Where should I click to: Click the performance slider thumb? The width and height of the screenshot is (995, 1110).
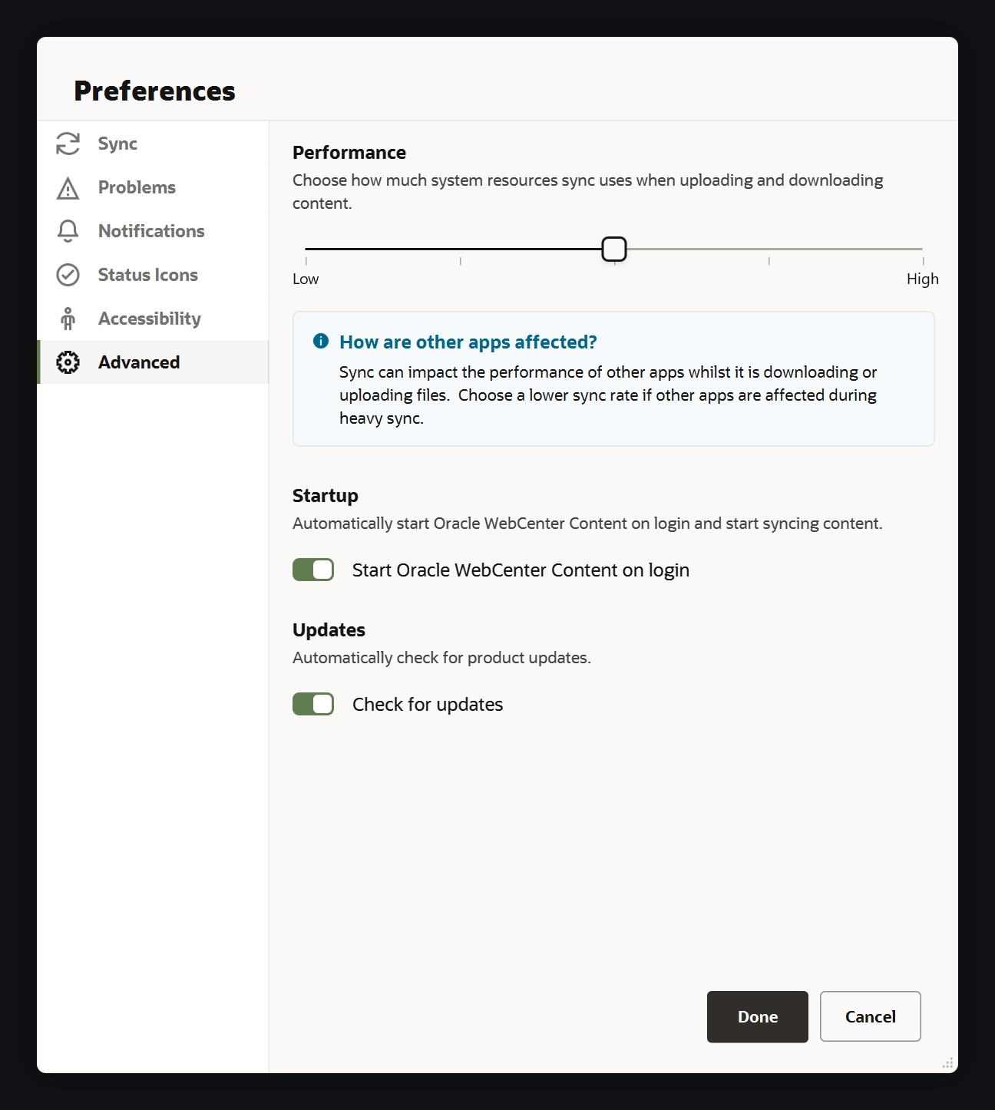(x=614, y=249)
